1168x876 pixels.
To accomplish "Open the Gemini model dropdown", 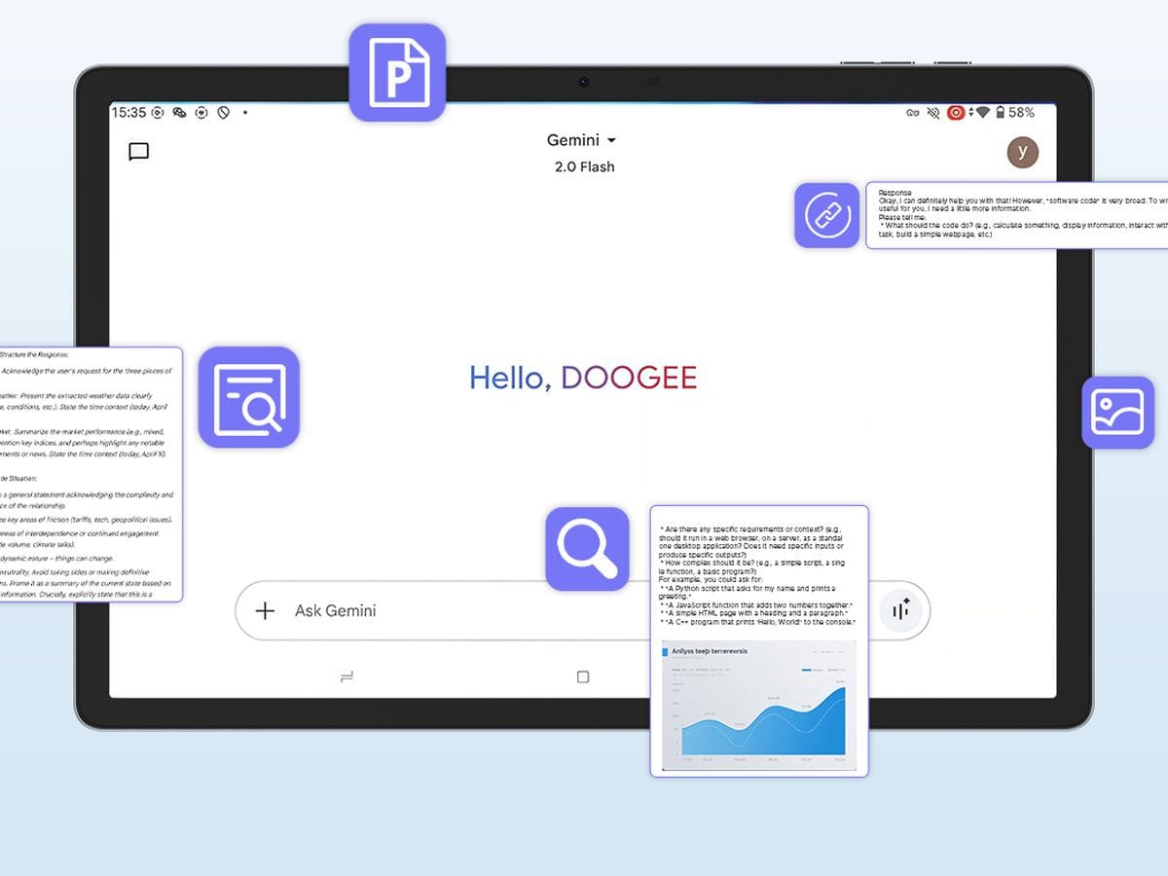I will 582,140.
